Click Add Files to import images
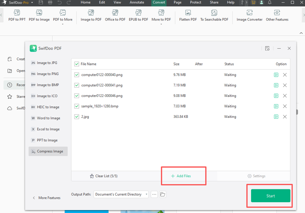Screen dimensions: 305x213 click(181, 176)
